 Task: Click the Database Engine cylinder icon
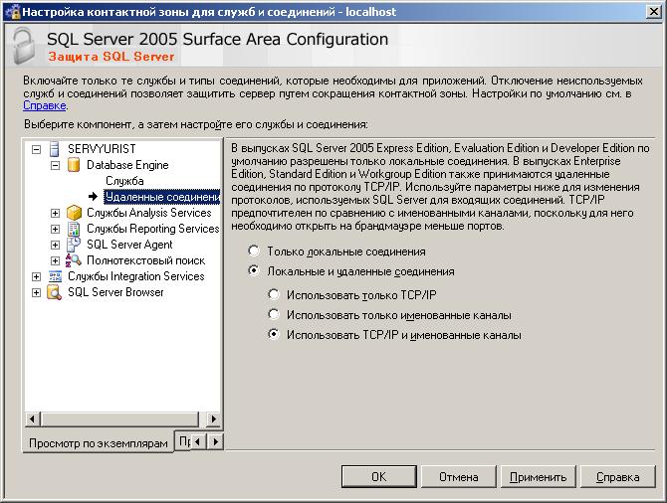[74, 165]
